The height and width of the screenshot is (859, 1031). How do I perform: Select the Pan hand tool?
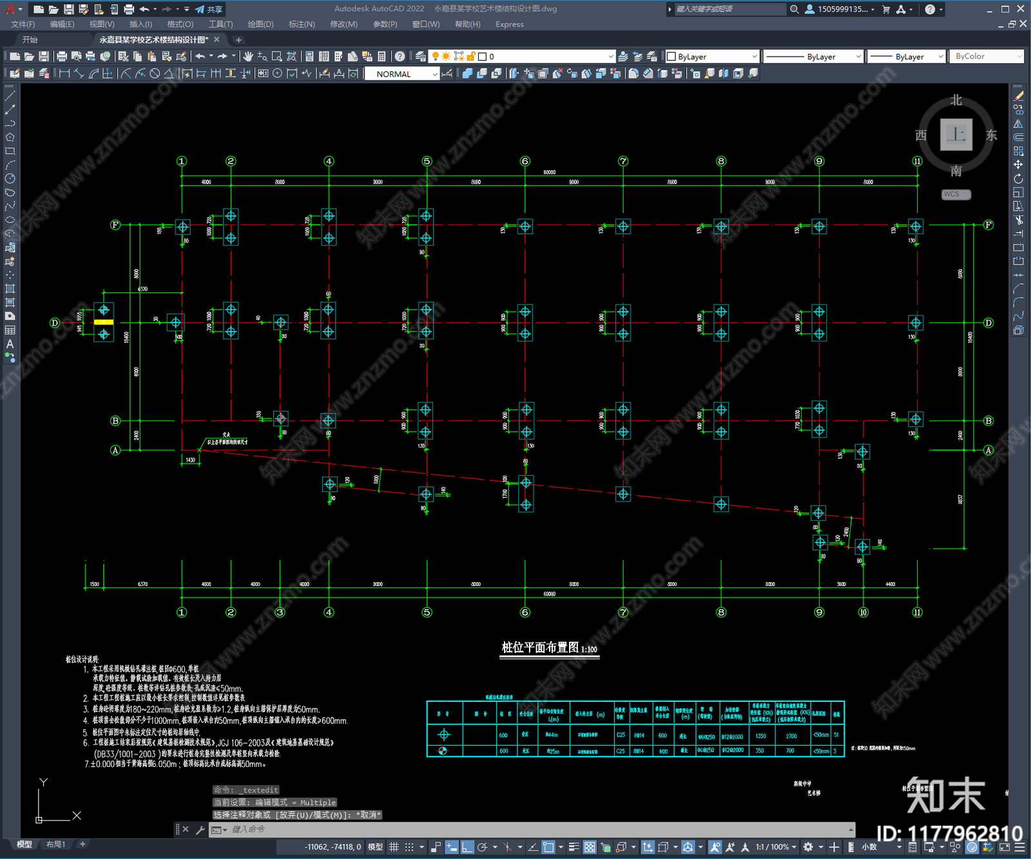248,57
